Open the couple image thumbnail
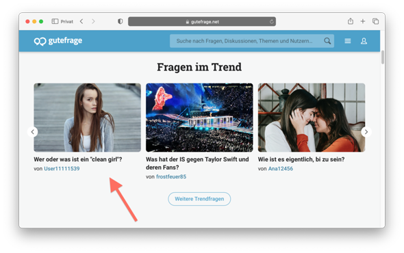This screenshot has width=404, height=253. [x=312, y=118]
